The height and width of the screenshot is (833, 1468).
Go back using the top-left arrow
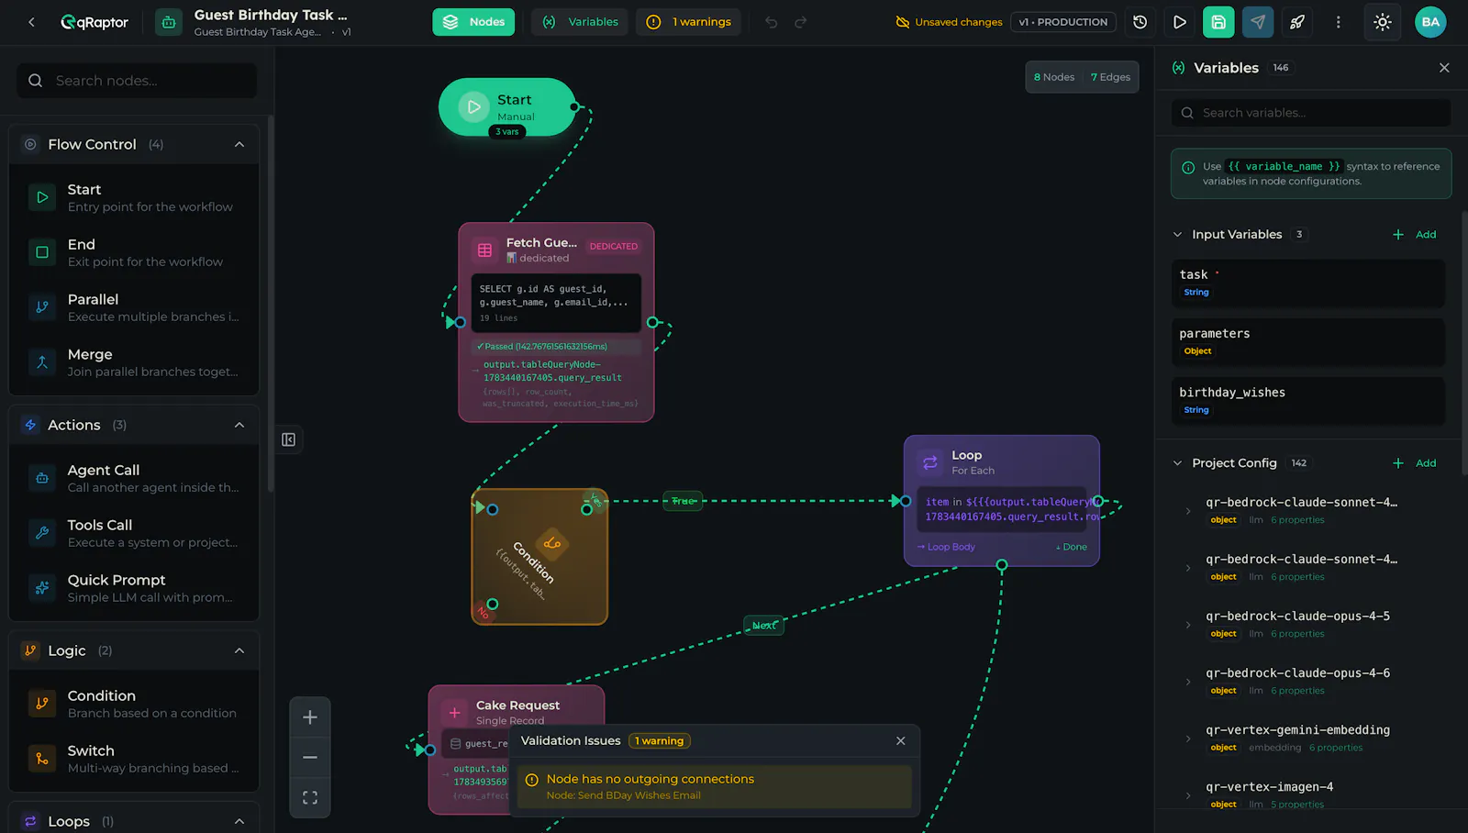coord(31,22)
